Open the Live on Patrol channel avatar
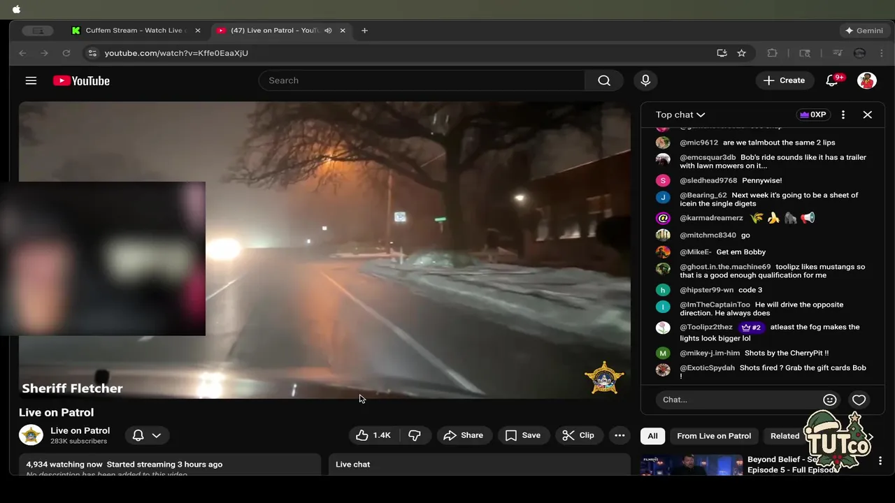Image resolution: width=895 pixels, height=503 pixels. [31, 435]
